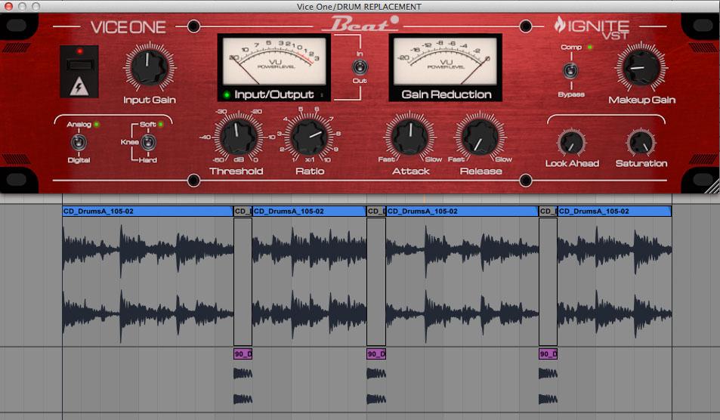The height and width of the screenshot is (420, 720).
Task: Adjust the Input Gain knob
Action: point(150,67)
